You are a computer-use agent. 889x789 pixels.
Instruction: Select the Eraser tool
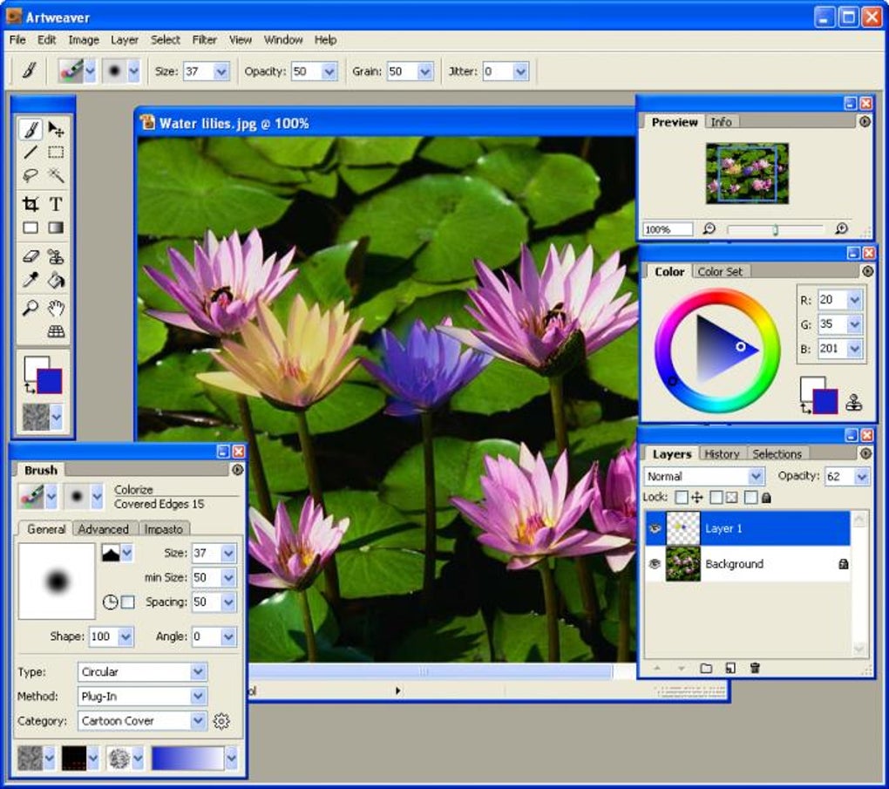[x=31, y=256]
